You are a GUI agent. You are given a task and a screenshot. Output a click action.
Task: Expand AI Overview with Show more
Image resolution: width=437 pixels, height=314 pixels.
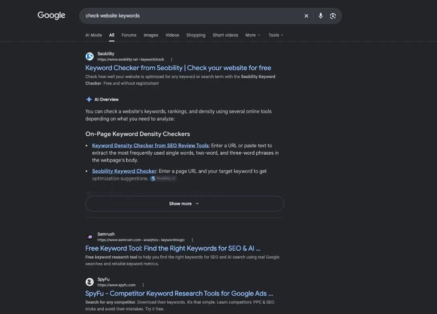pyautogui.click(x=185, y=204)
